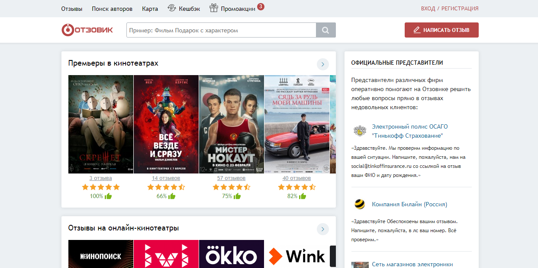Click the Beeline company logo icon

point(359,204)
